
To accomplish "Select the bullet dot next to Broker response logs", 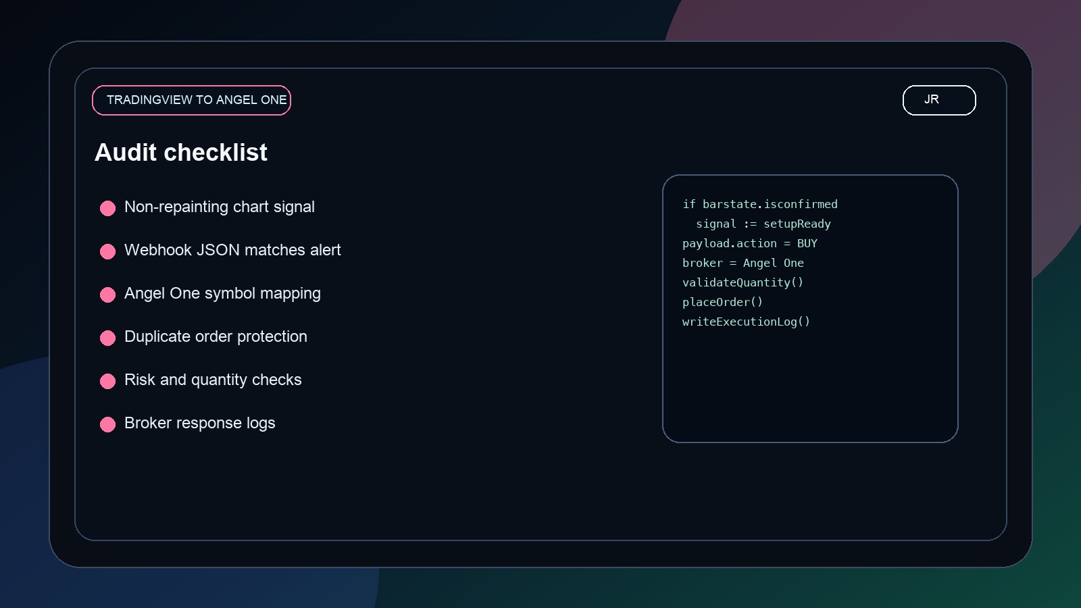I will [x=107, y=424].
